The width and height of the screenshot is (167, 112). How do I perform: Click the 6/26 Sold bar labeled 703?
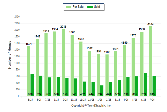coord(145,85)
